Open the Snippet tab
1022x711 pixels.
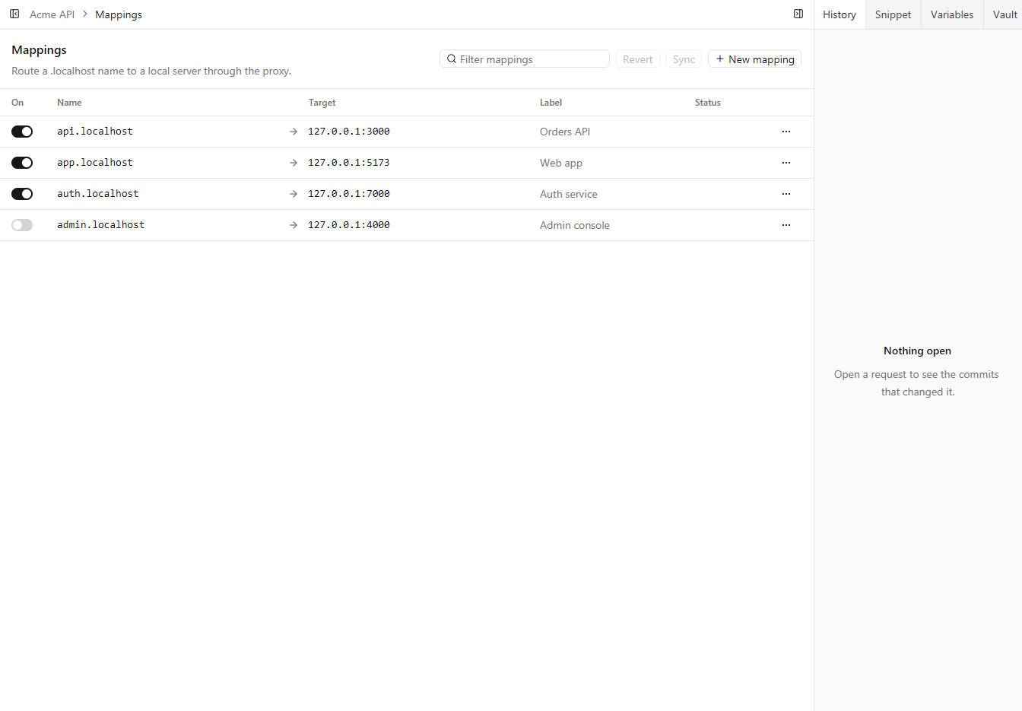[893, 14]
